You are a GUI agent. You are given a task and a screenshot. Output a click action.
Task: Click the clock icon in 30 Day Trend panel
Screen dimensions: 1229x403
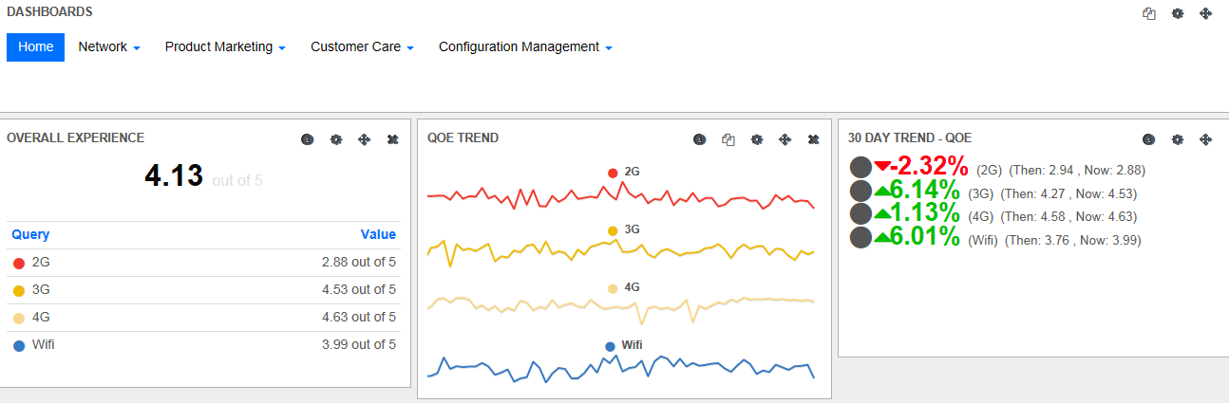1149,139
